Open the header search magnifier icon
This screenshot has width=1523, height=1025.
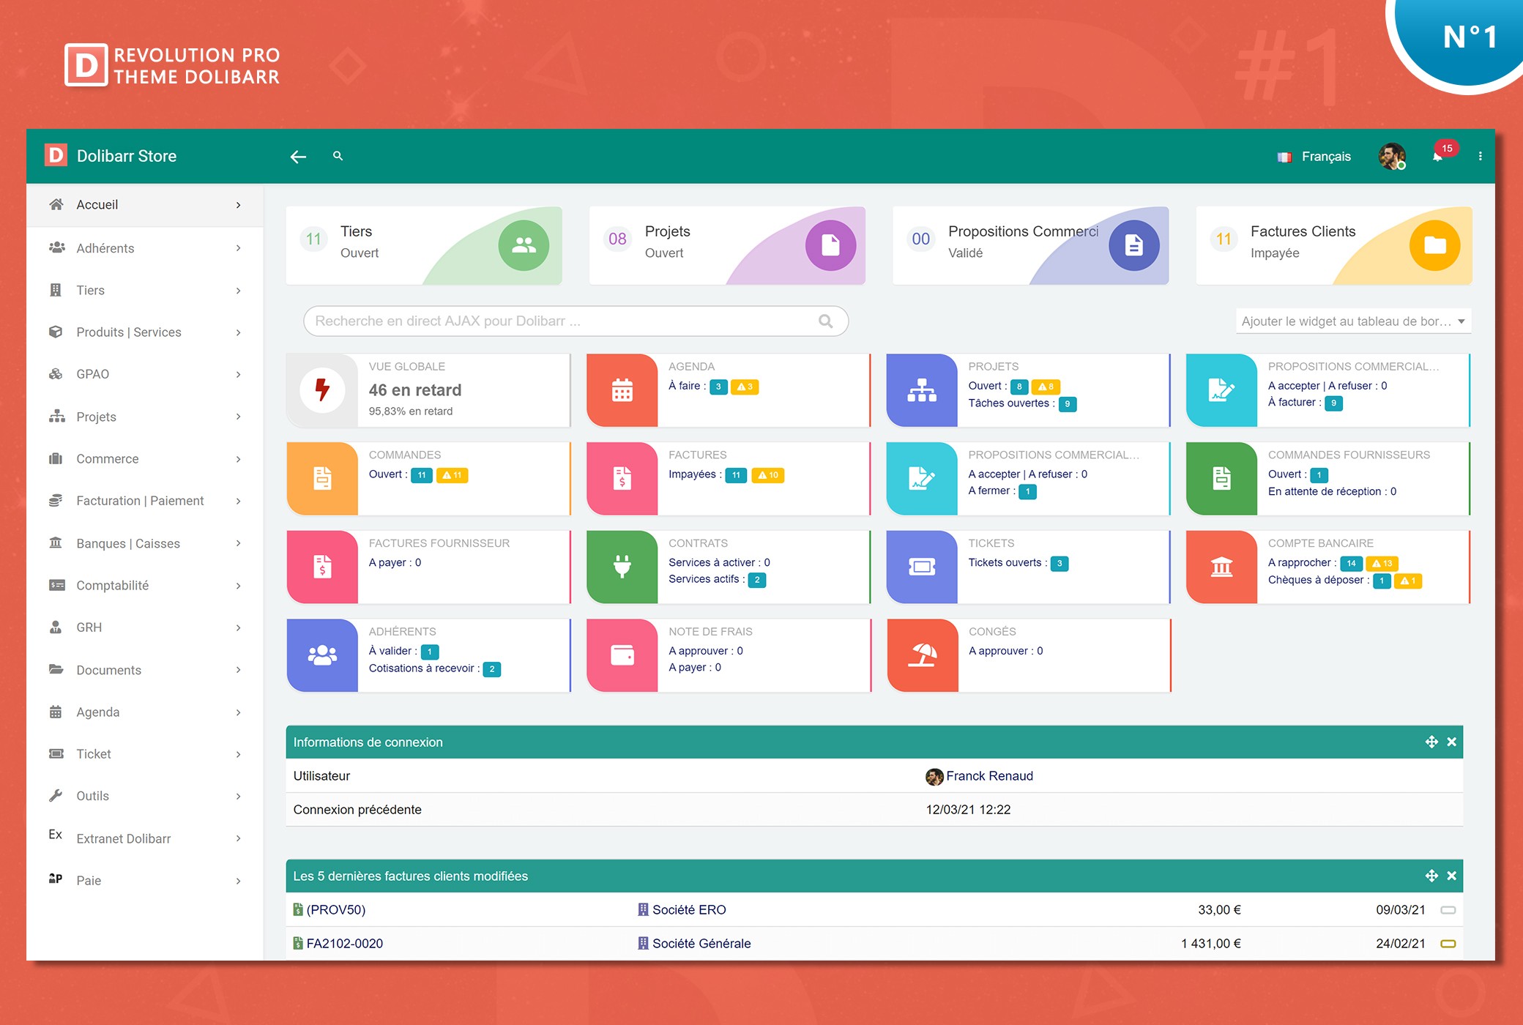pos(338,156)
